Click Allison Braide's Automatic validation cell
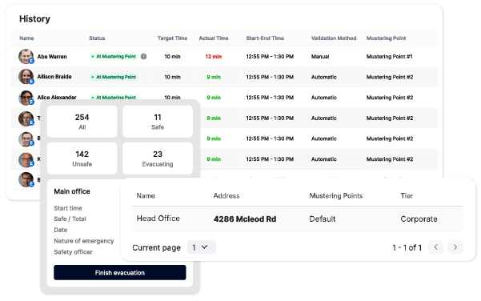Screen dimensions: 481x301 (324, 77)
